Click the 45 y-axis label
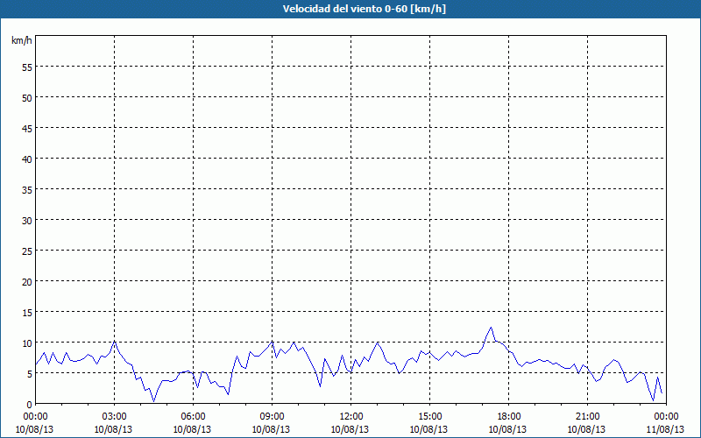The height and width of the screenshot is (438, 701). point(27,128)
